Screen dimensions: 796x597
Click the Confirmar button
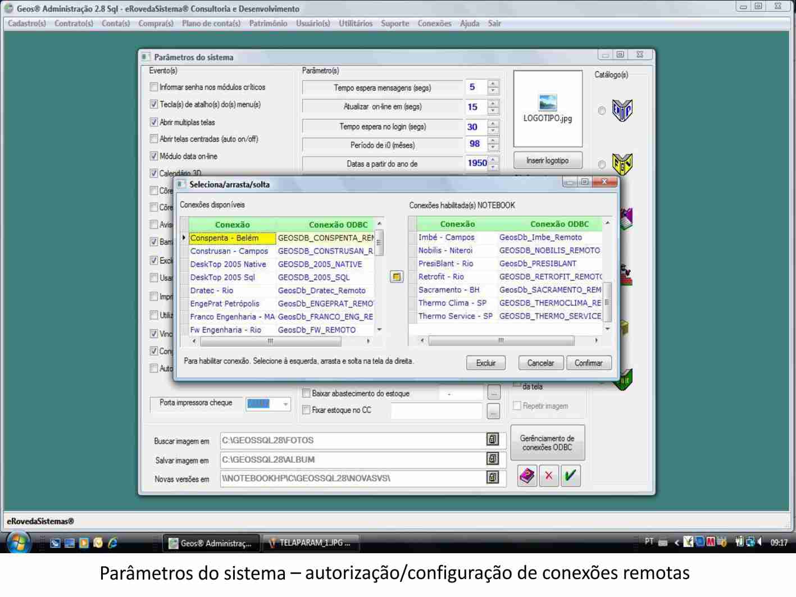coord(589,363)
